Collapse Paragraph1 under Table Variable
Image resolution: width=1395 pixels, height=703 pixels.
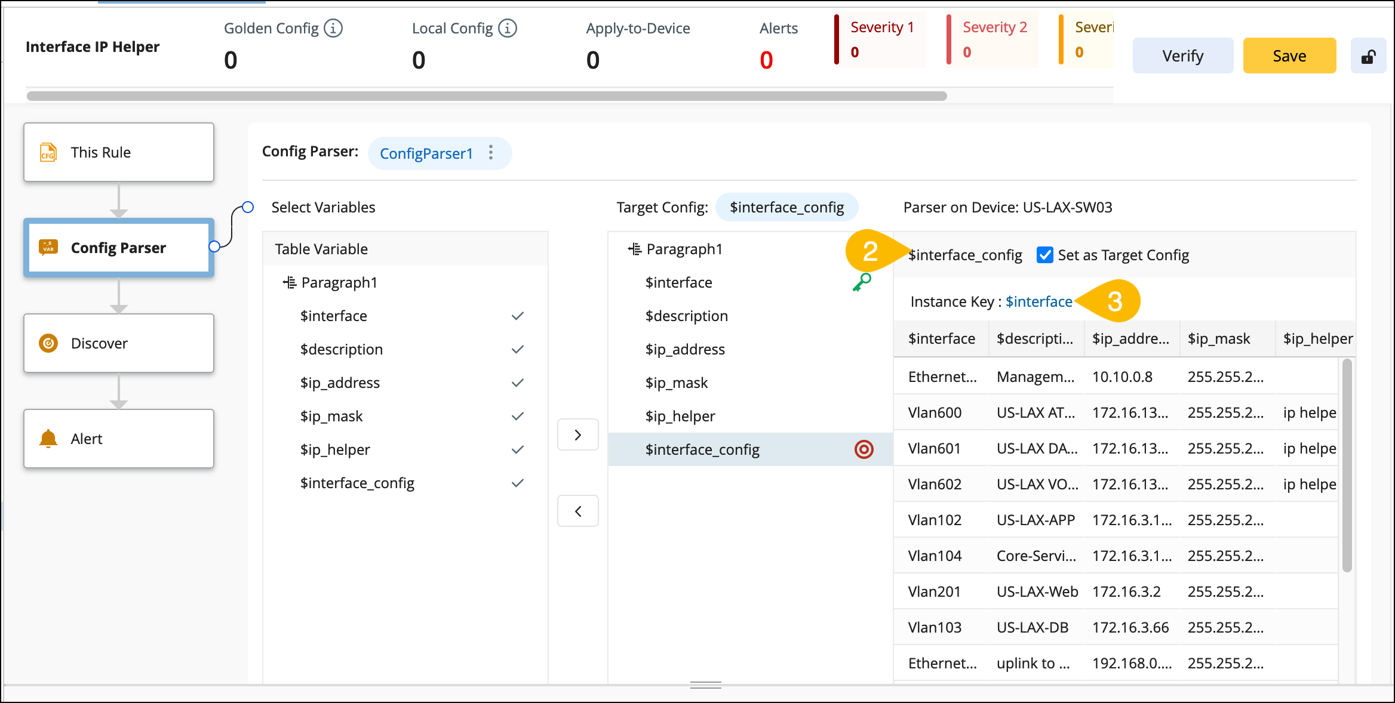(x=290, y=282)
